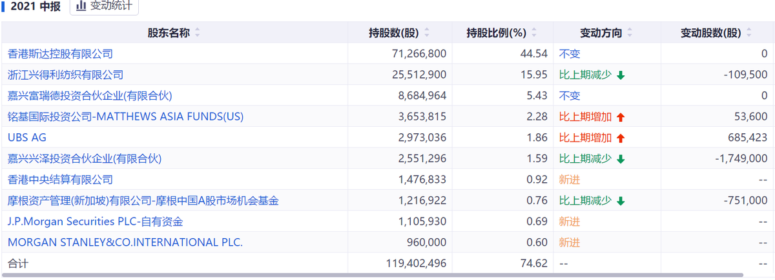Sort by 变动方向 column arrows
The height and width of the screenshot is (280, 775).
coord(630,33)
